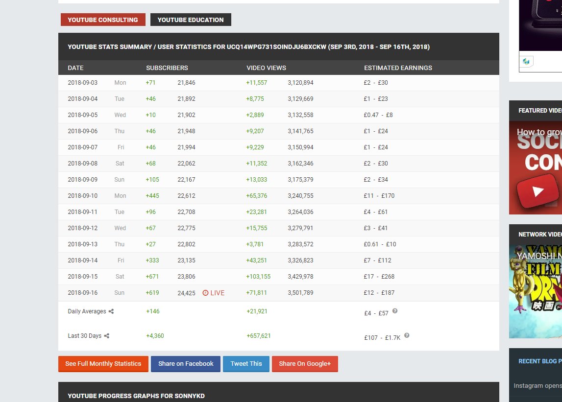
Task: Click the +103,155 video views value
Action: (258, 277)
